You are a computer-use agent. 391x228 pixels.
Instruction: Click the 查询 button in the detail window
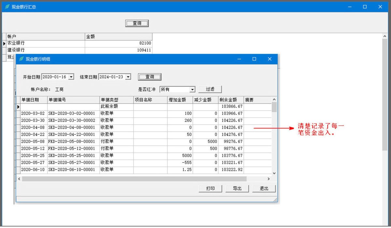click(x=150, y=77)
